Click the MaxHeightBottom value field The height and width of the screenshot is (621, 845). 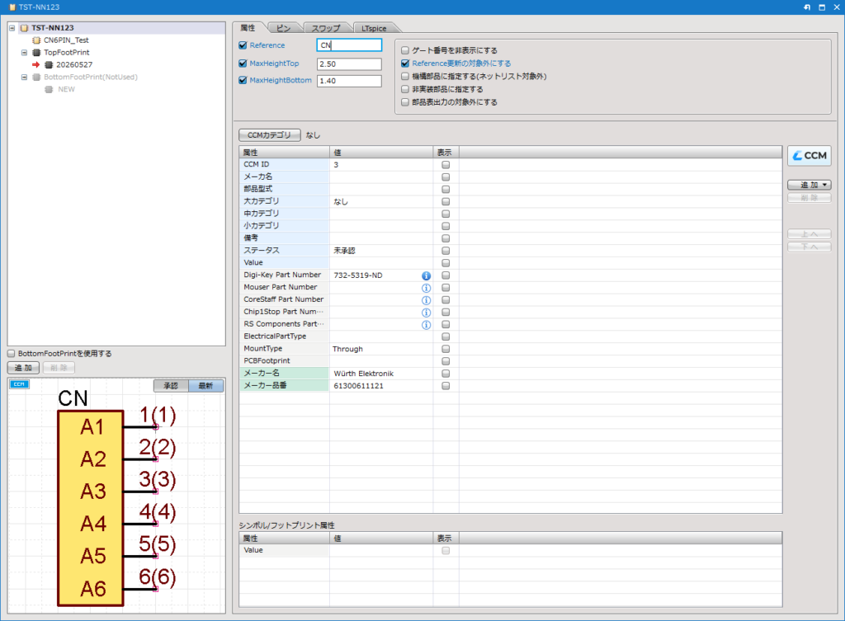coord(349,81)
